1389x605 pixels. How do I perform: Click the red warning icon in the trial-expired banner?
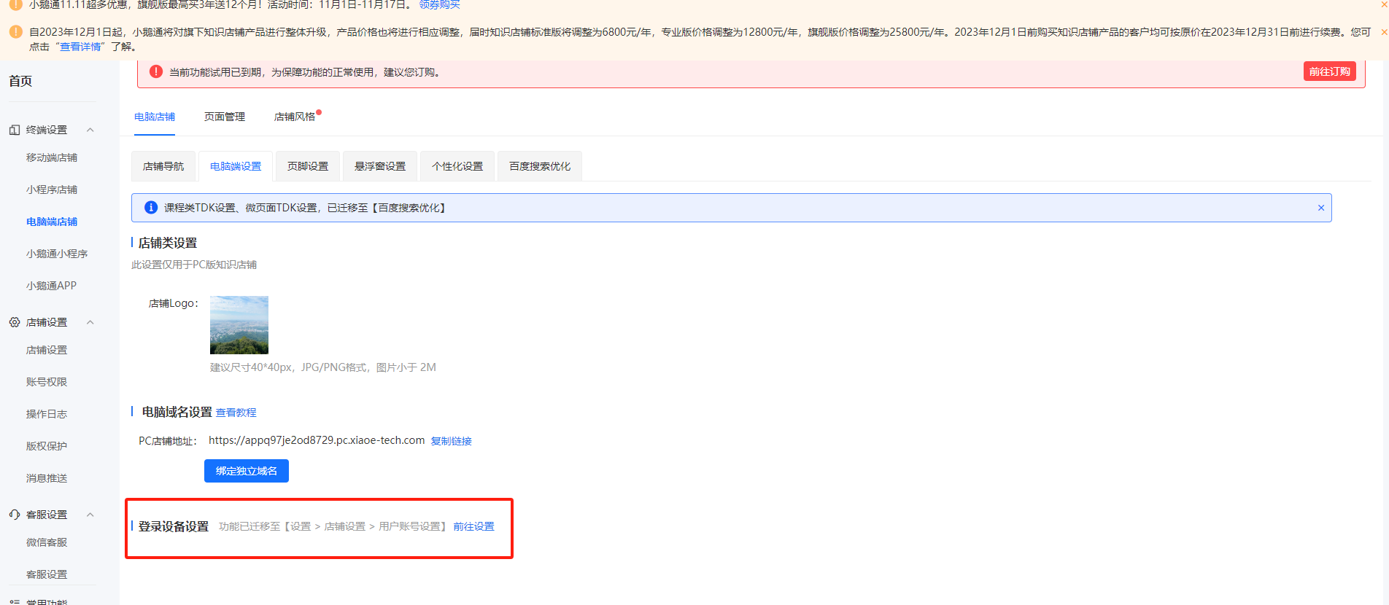point(156,71)
